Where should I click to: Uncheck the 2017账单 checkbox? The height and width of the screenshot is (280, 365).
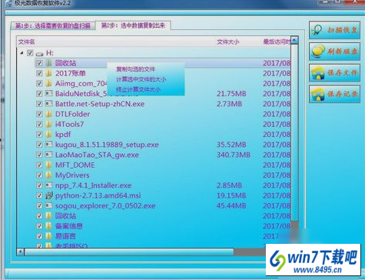point(39,73)
